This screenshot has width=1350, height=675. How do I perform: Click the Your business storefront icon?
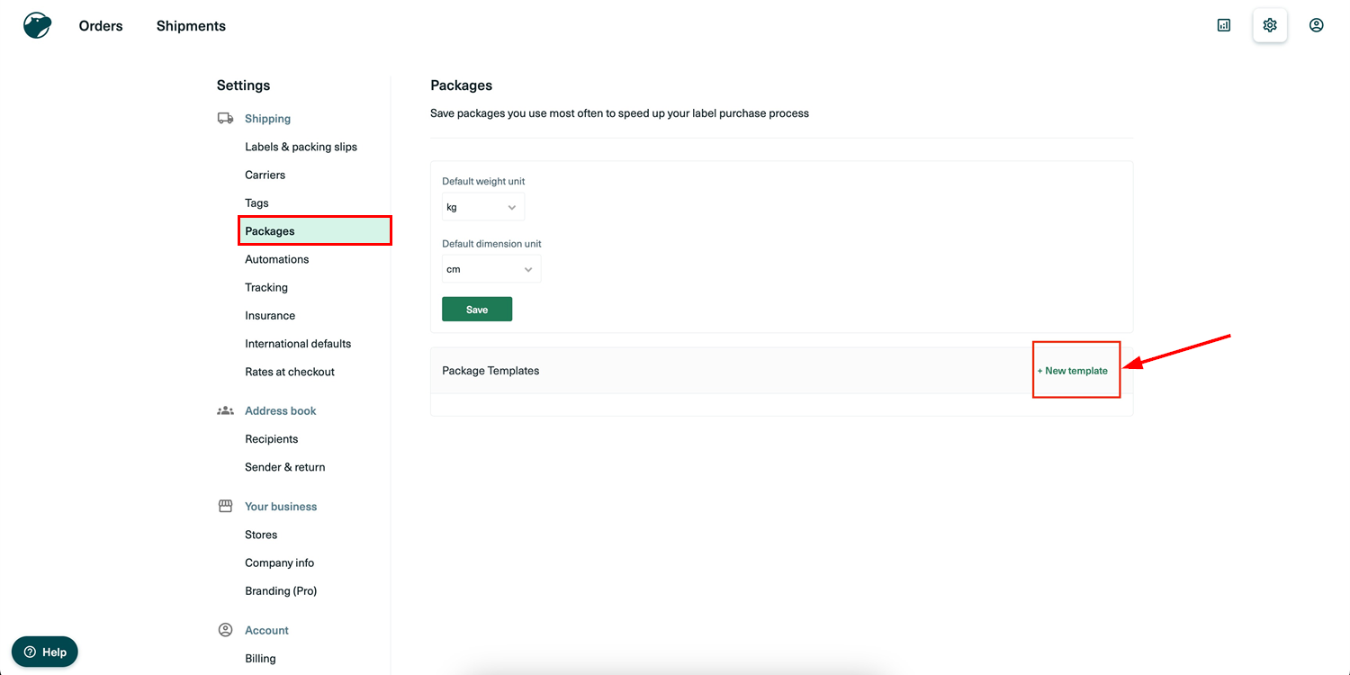tap(225, 507)
